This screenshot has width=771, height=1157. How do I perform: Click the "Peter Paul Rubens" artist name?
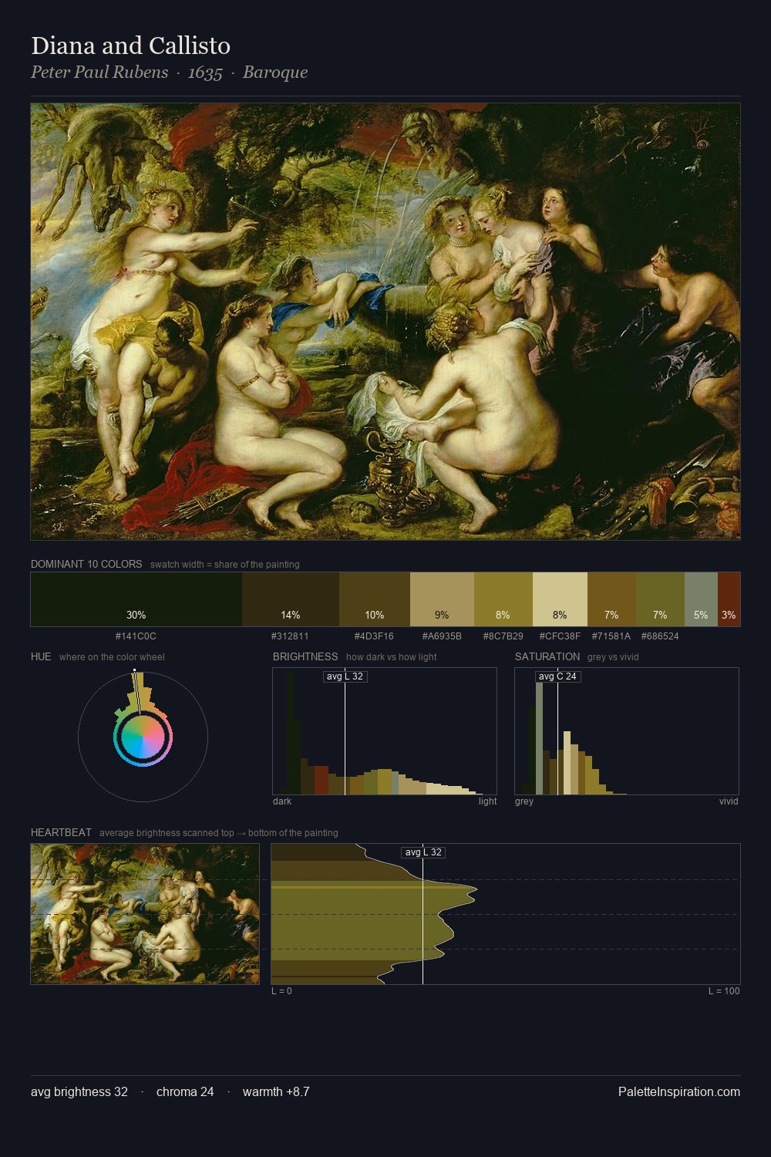click(x=99, y=73)
